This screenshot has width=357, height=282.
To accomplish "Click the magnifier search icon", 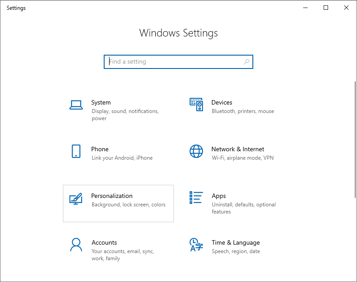I will click(247, 62).
